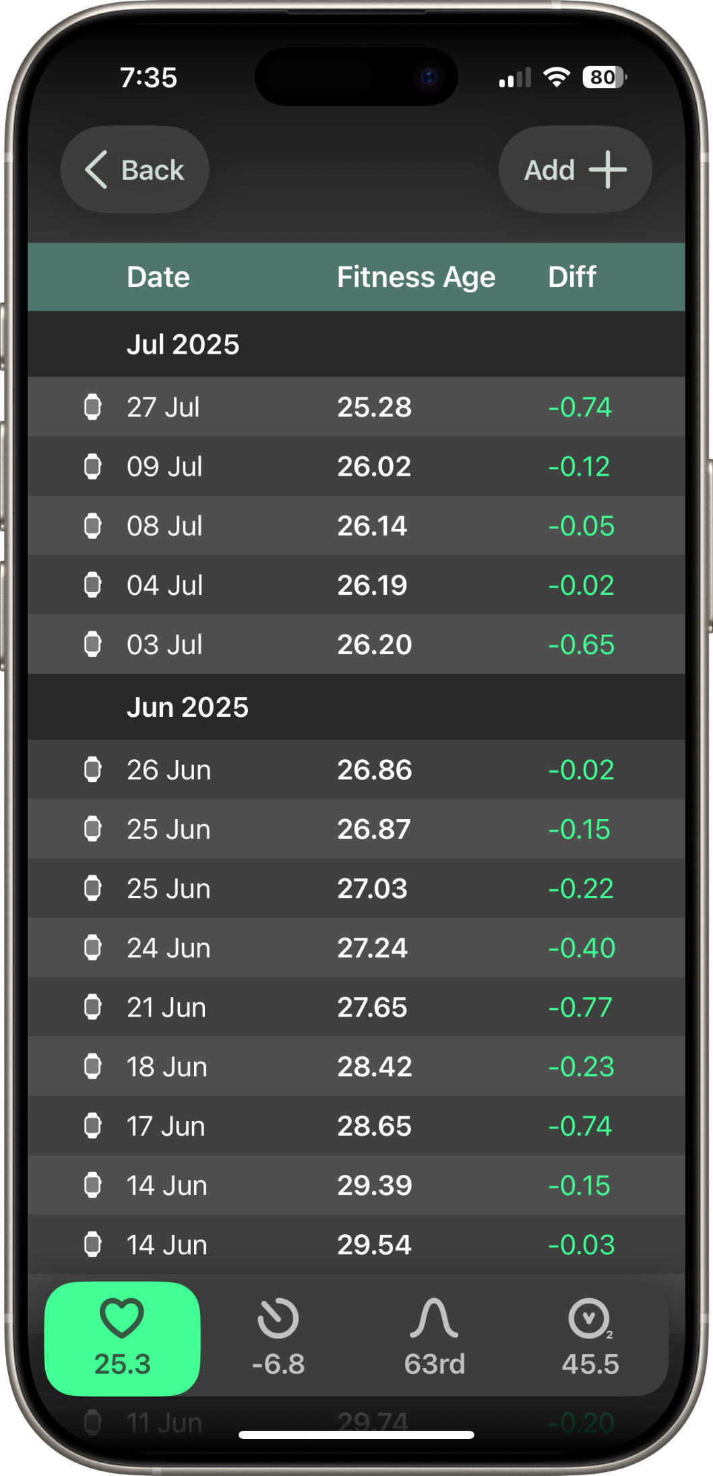
Task: Select the 24 Jun entry with 27.24
Action: click(x=356, y=948)
